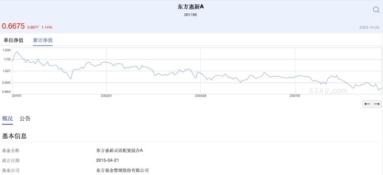Click the left arrow chart navigation button
The image size is (383, 175).
[x=367, y=104]
